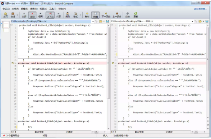Screen dimensions: 211x139
Task: Expand the 格式 format dropdown arrow
Action: pos(80,15)
